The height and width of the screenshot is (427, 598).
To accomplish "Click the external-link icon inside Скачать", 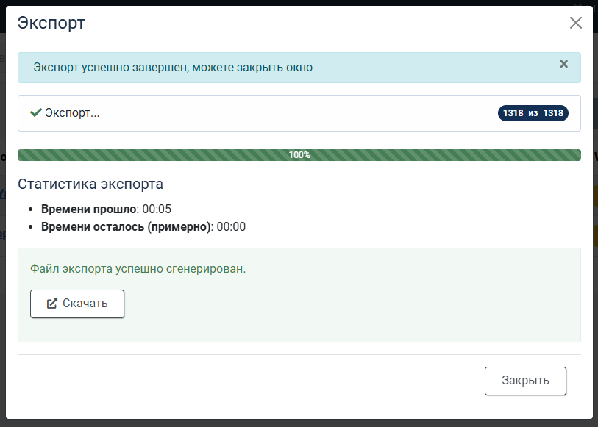I will point(52,304).
